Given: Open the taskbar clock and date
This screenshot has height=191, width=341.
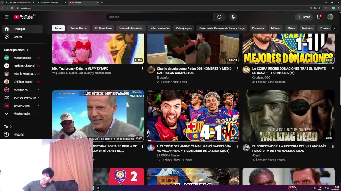Looking at the screenshot, I should pos(335,188).
